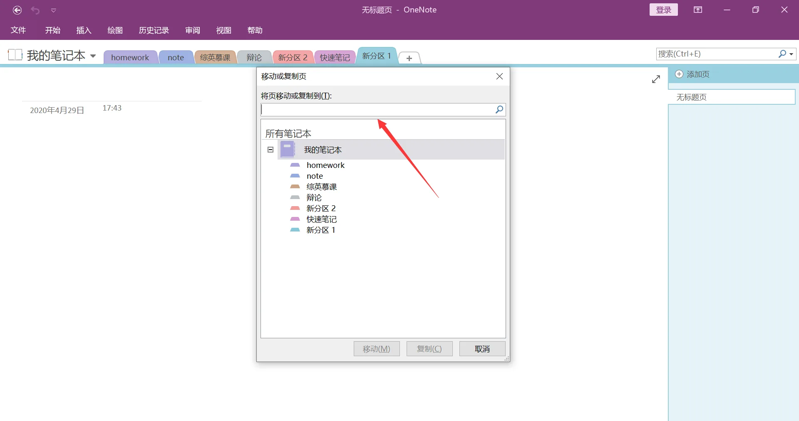Open the 审阅 ribbon tab
Viewport: 799px width, 421px height.
[193, 30]
